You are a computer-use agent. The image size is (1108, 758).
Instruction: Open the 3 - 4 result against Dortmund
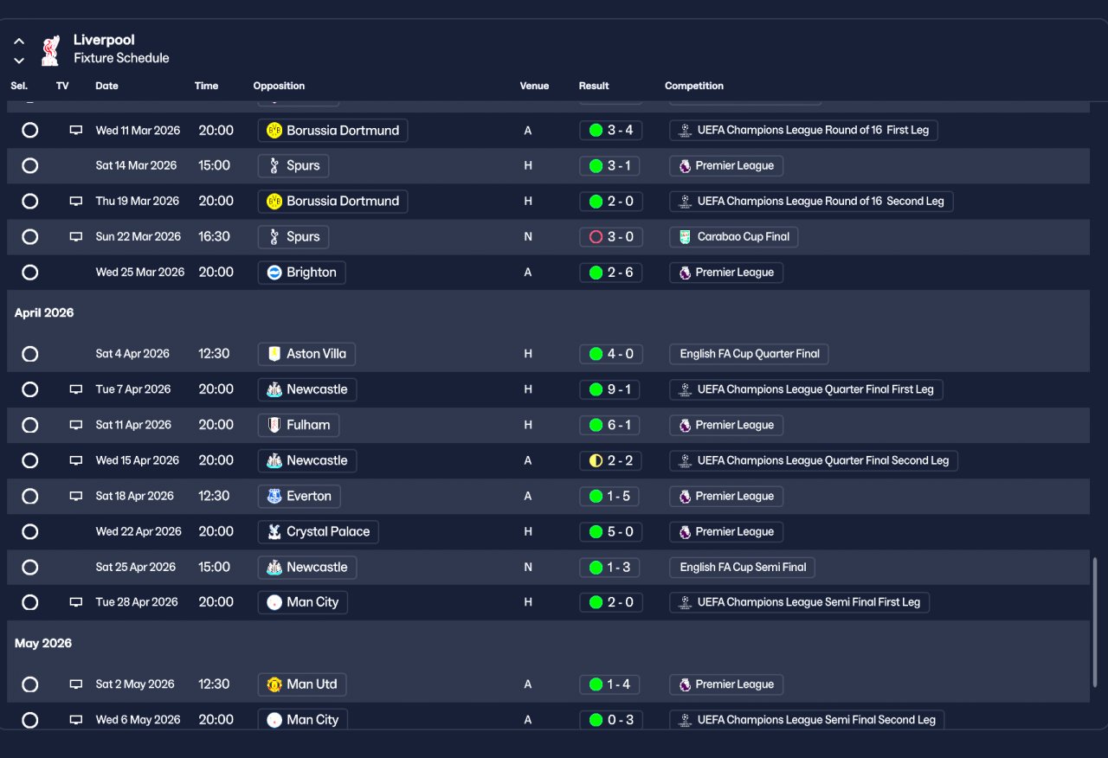[x=611, y=131]
